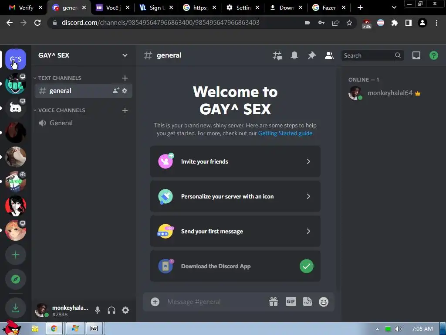This screenshot has height=335, width=446.
Task: Open the GIF picker
Action: (291, 302)
